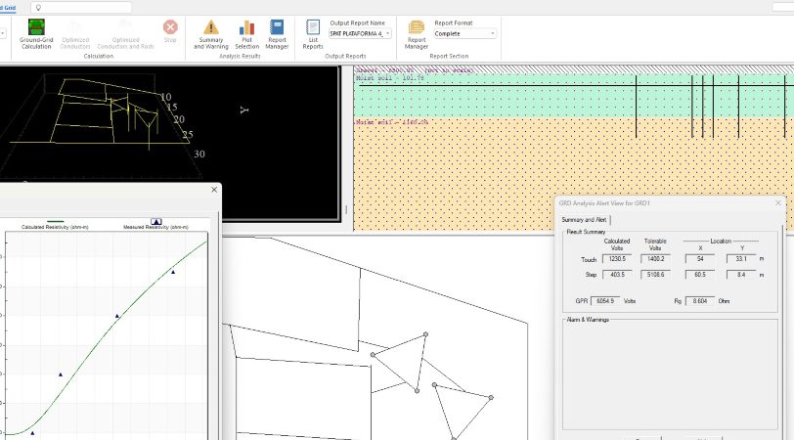Viewport: 794px width, 440px height.
Task: Click the GPR value field 6054.9
Action: pos(605,301)
